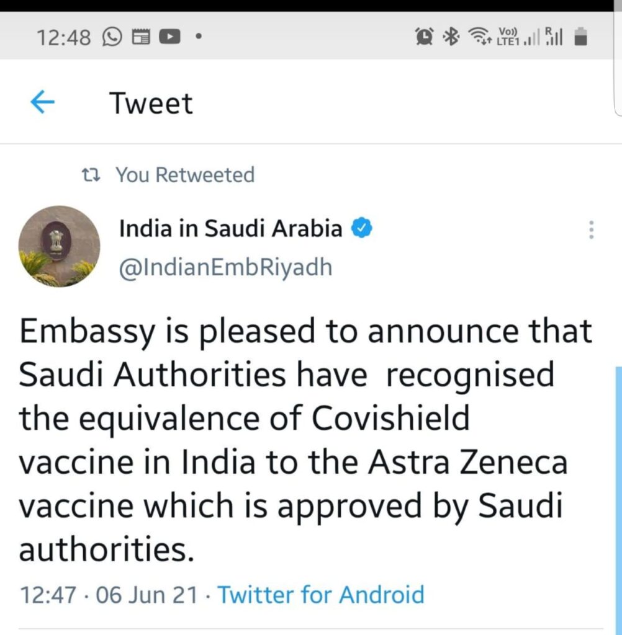Click the blue verified badge
Viewport: 622px width, 635px height.
(362, 229)
